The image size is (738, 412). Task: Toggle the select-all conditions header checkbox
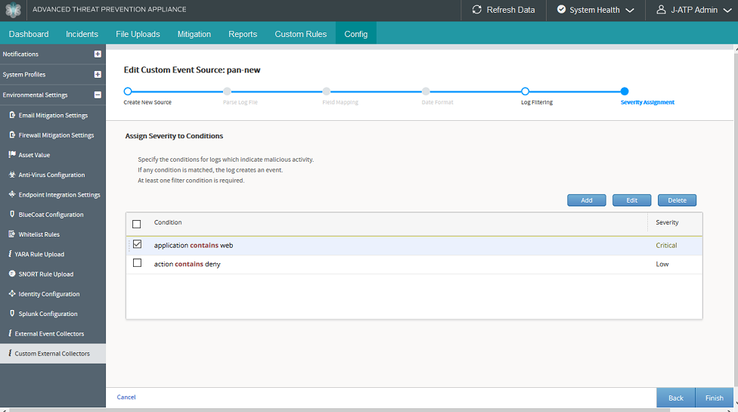tap(137, 224)
